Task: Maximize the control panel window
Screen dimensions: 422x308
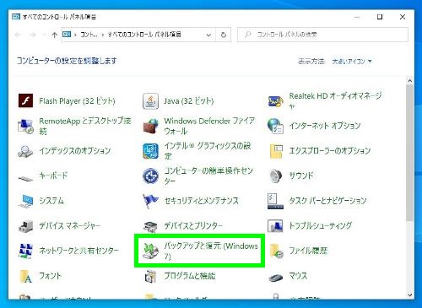Action: (380, 17)
